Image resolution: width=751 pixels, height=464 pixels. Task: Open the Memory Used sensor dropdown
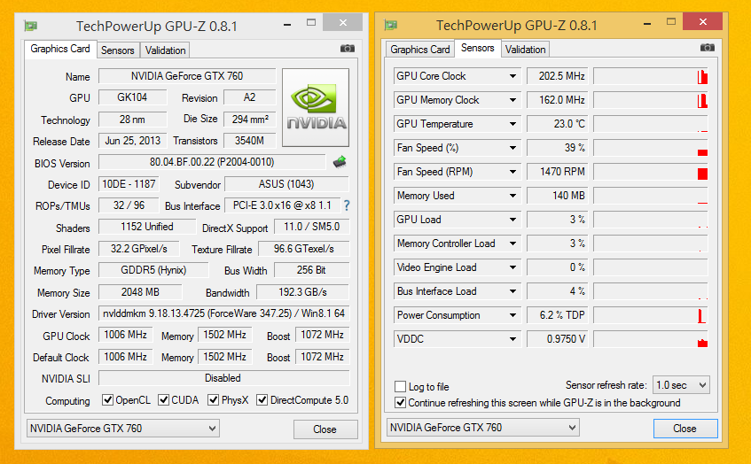coord(512,196)
